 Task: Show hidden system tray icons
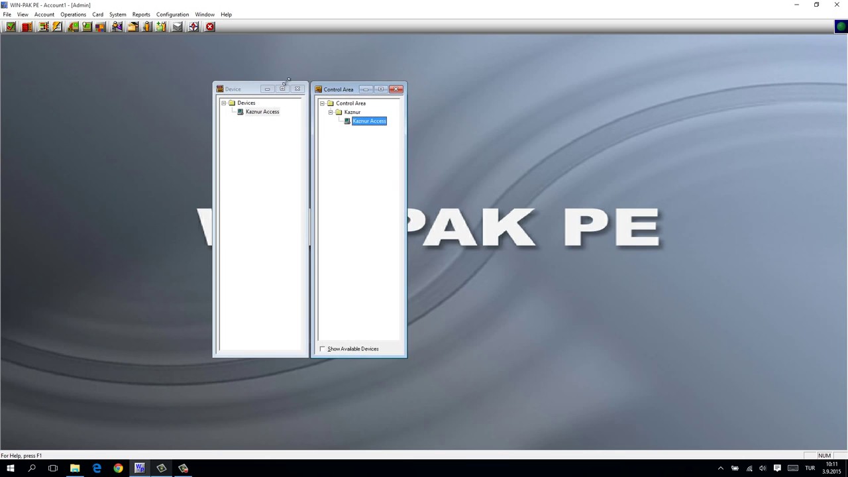pyautogui.click(x=721, y=468)
